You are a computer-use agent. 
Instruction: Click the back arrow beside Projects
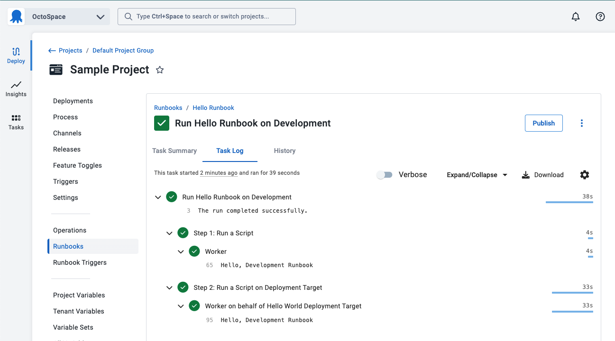[x=52, y=51]
